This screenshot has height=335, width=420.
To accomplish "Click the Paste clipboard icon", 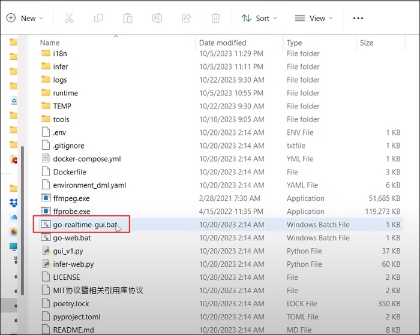I will coord(127,18).
